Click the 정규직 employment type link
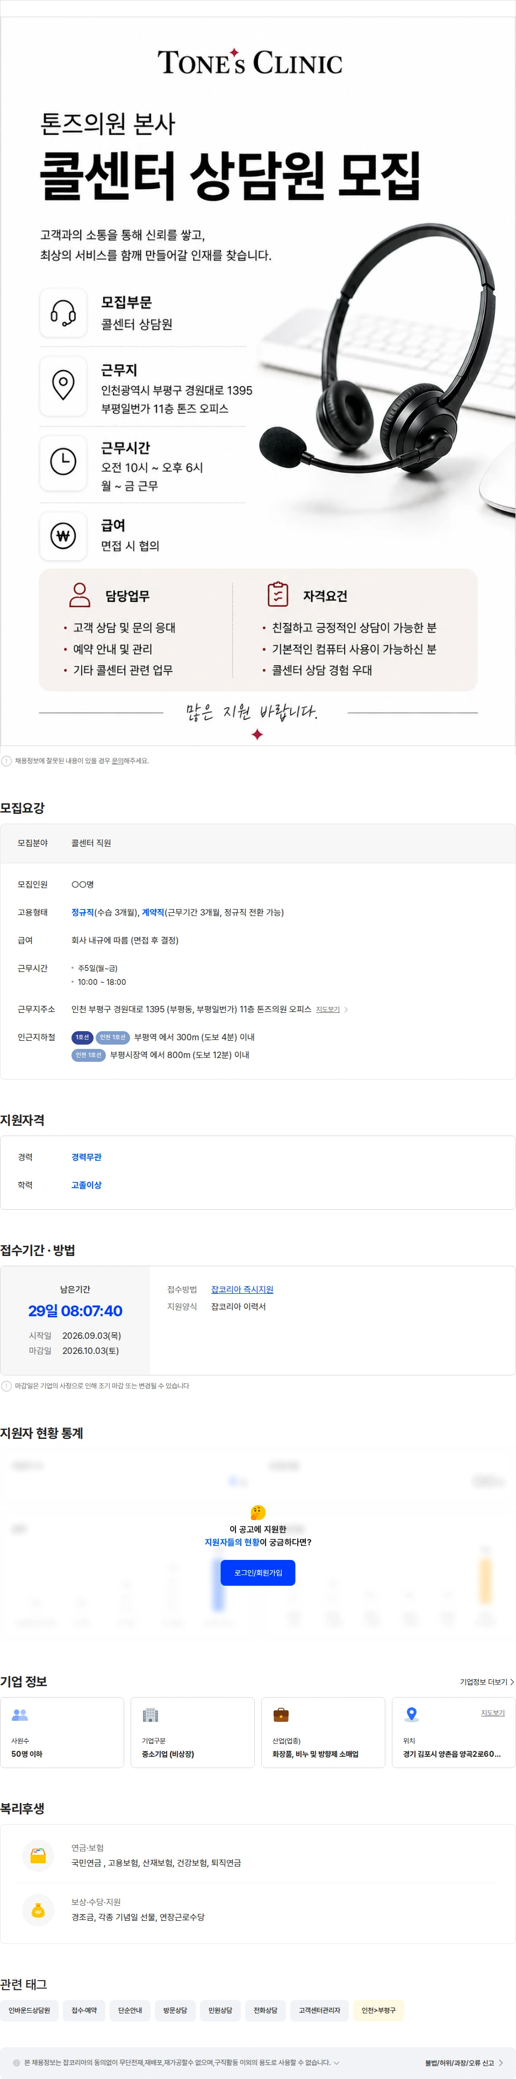 [82, 912]
